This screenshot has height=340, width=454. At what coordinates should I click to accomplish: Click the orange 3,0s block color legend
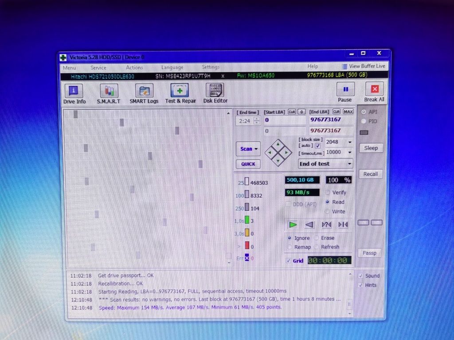[247, 232]
